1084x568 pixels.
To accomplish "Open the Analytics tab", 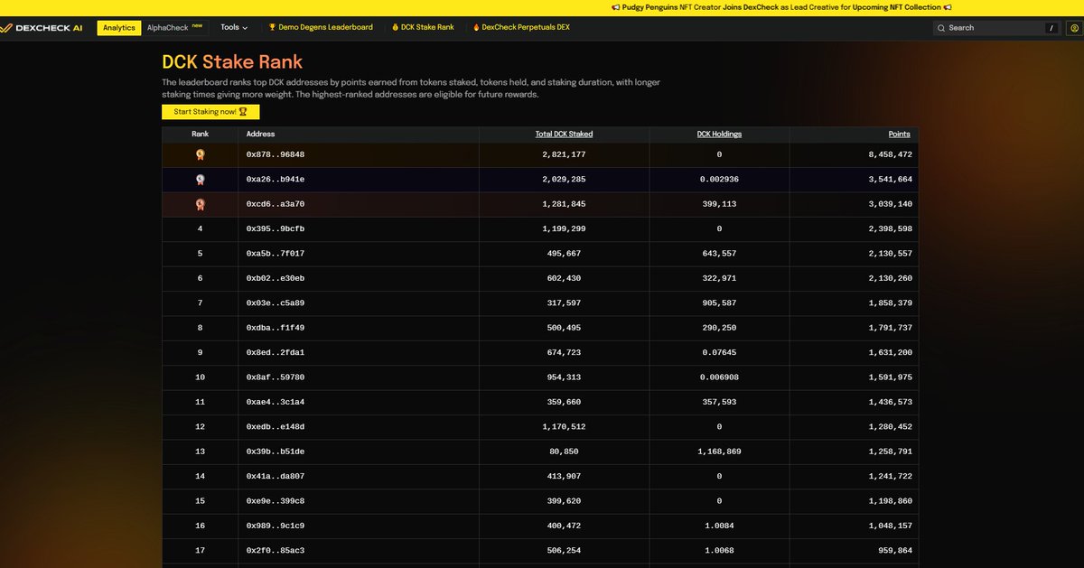I will click(119, 27).
